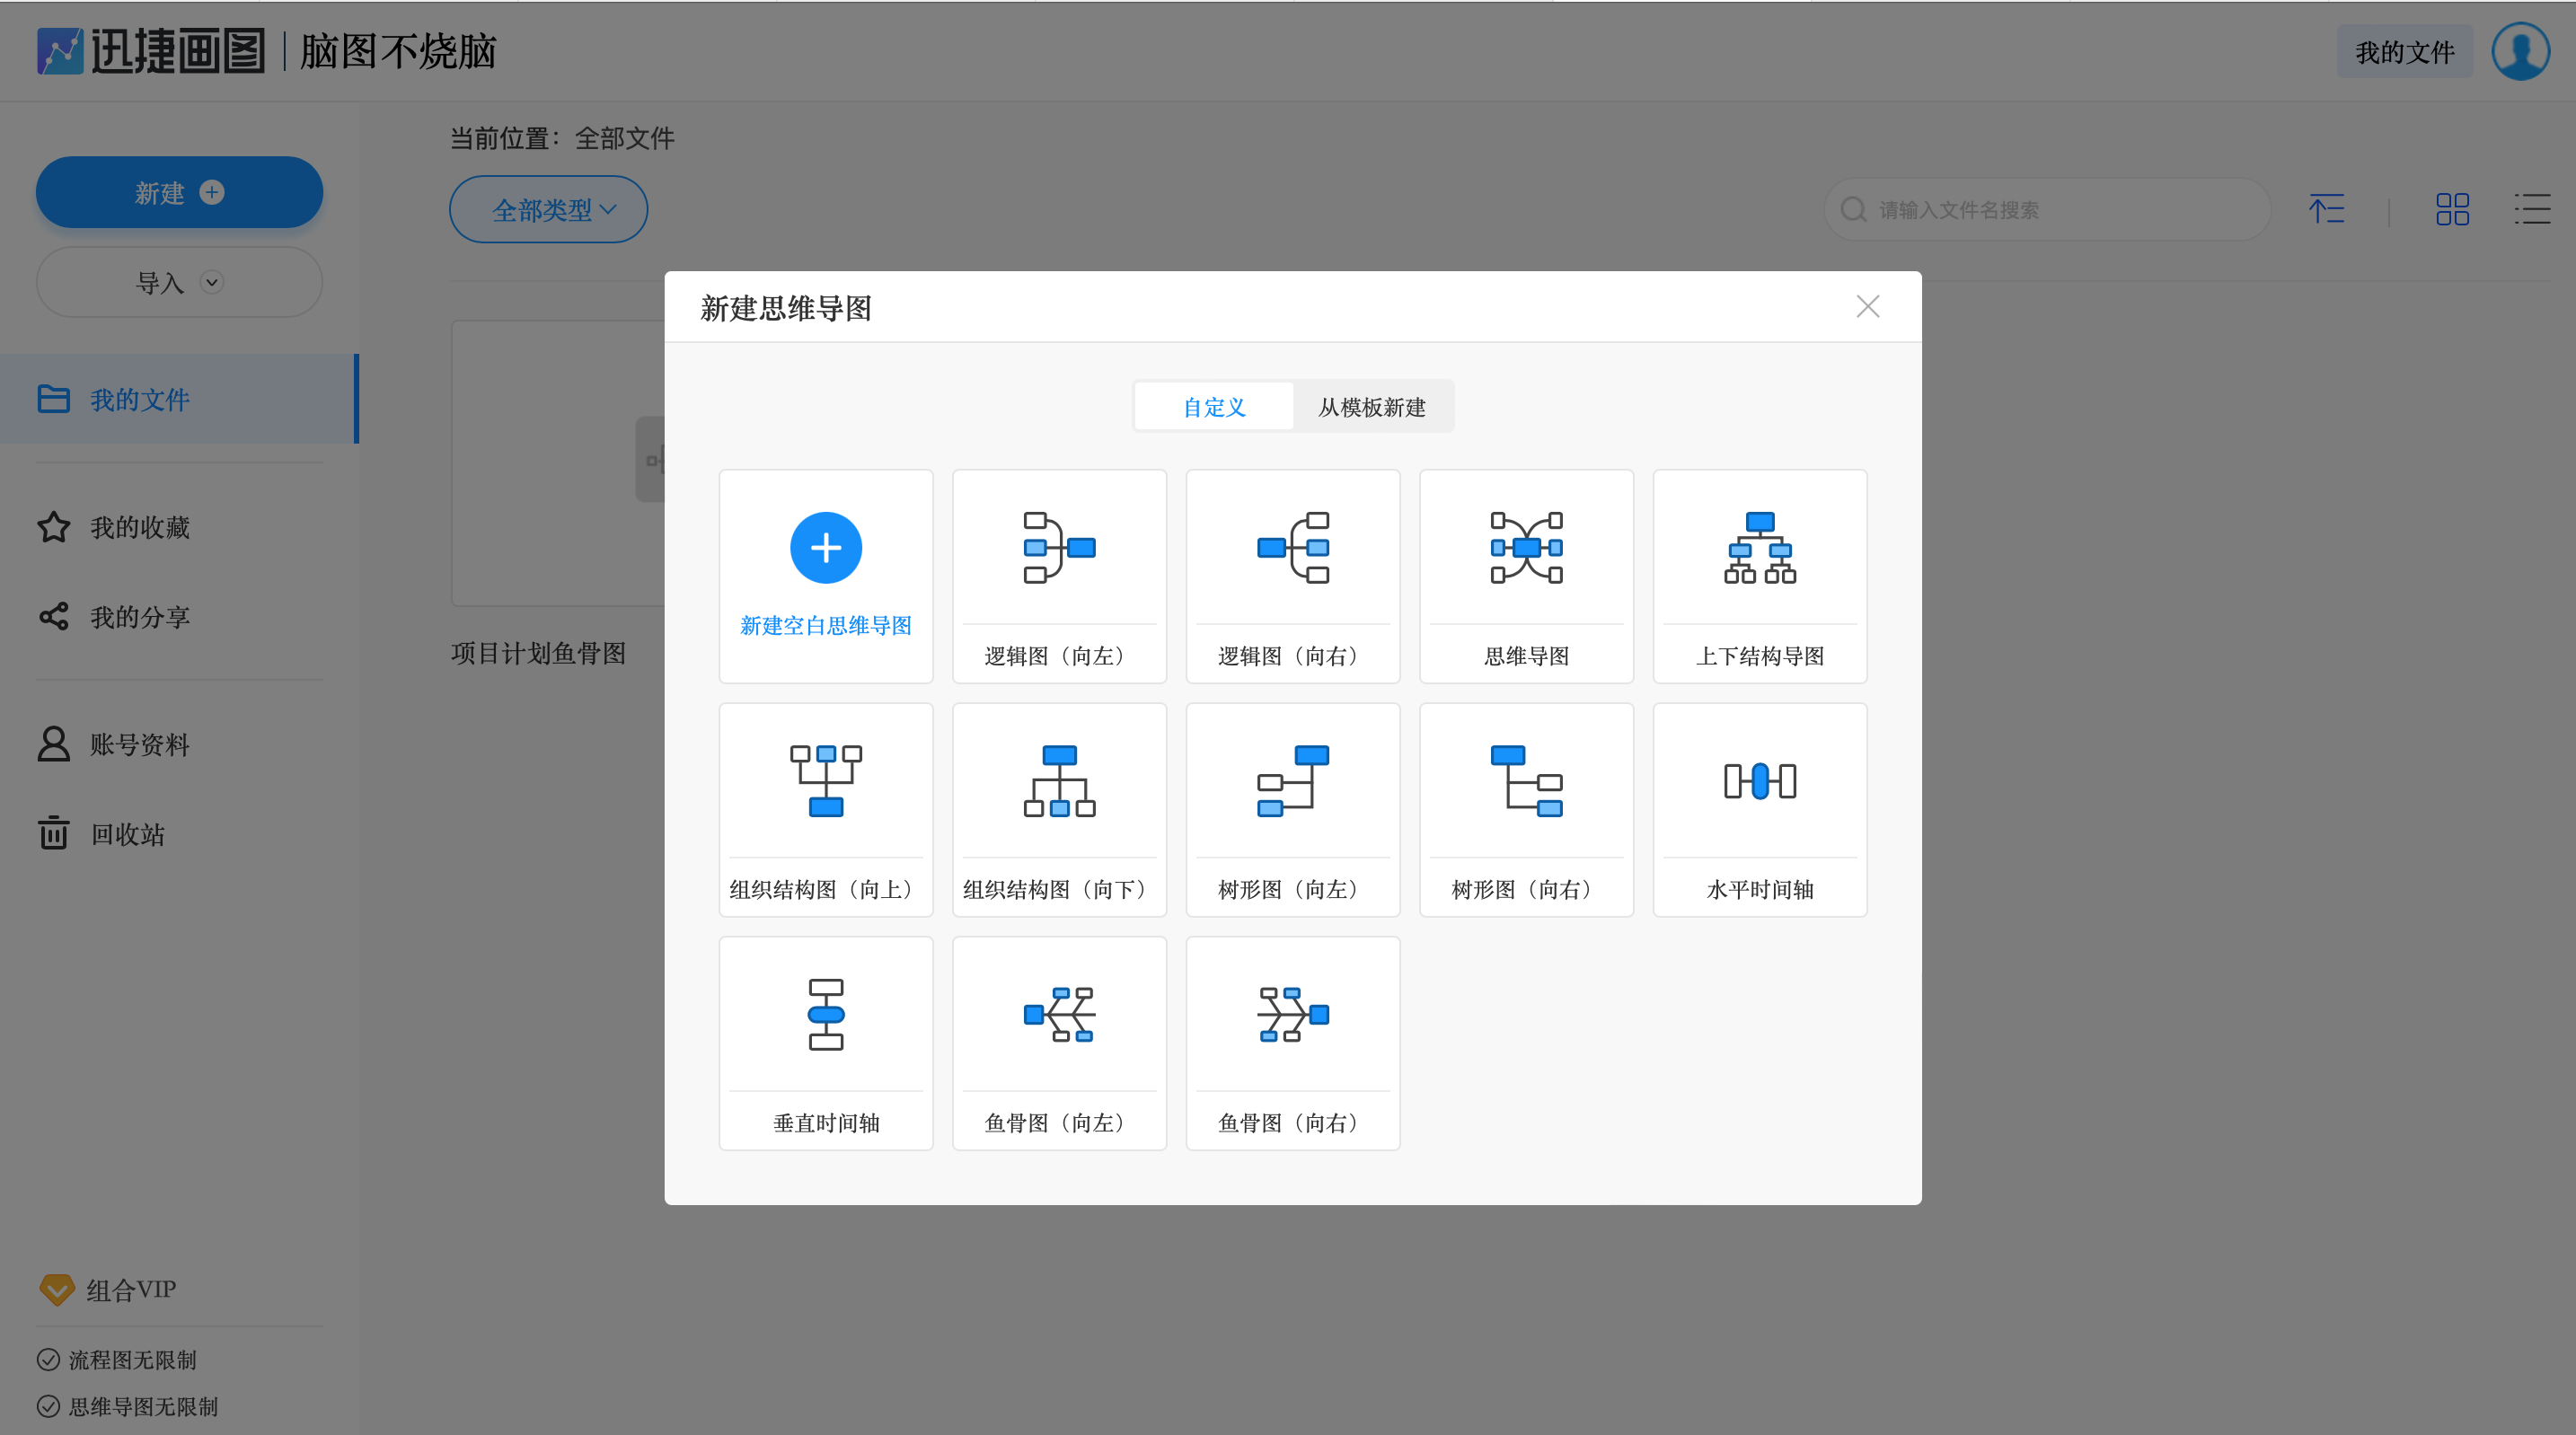This screenshot has height=1435, width=2576.
Task: Select the left-facing logic diagram (逻辑图向左)
Action: click(x=1059, y=576)
